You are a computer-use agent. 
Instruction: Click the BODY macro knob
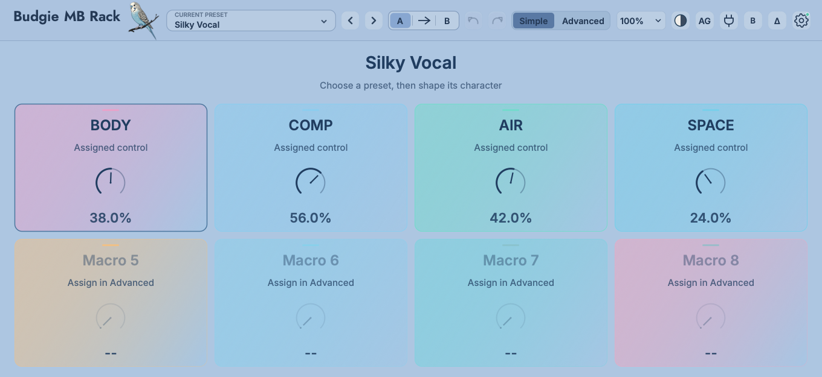(x=111, y=182)
